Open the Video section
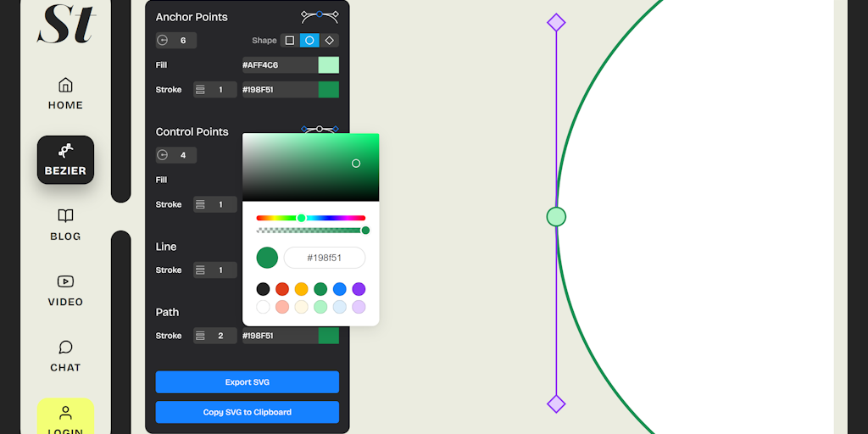The image size is (868, 434). [65, 291]
